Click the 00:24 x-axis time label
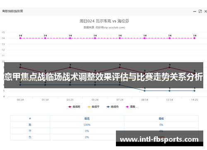 pos(20,100)
